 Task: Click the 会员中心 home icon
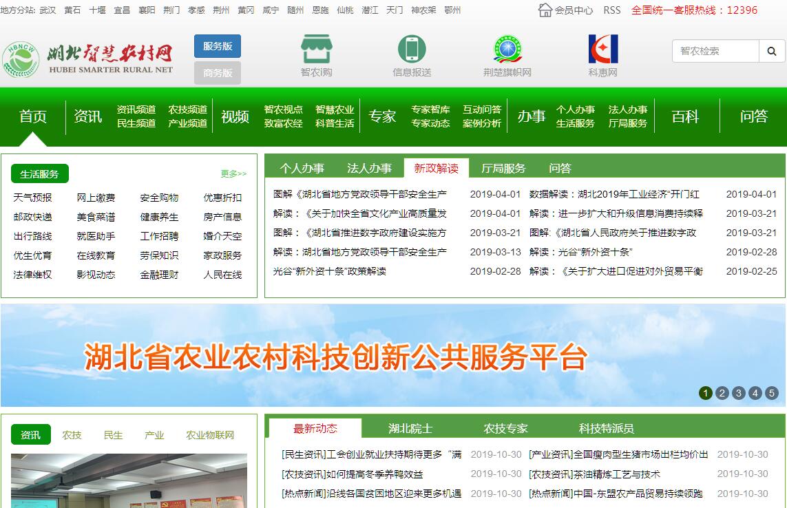point(545,10)
